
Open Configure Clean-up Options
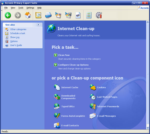(x=73, y=65)
